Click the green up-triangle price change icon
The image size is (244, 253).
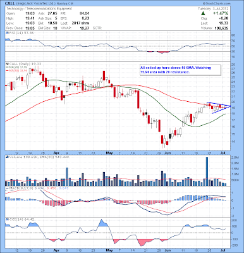click(203, 13)
